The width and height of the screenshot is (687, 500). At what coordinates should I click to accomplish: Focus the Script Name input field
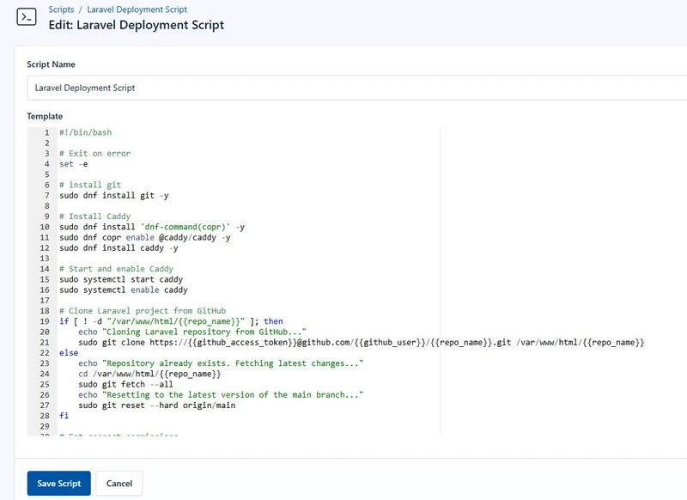356,88
